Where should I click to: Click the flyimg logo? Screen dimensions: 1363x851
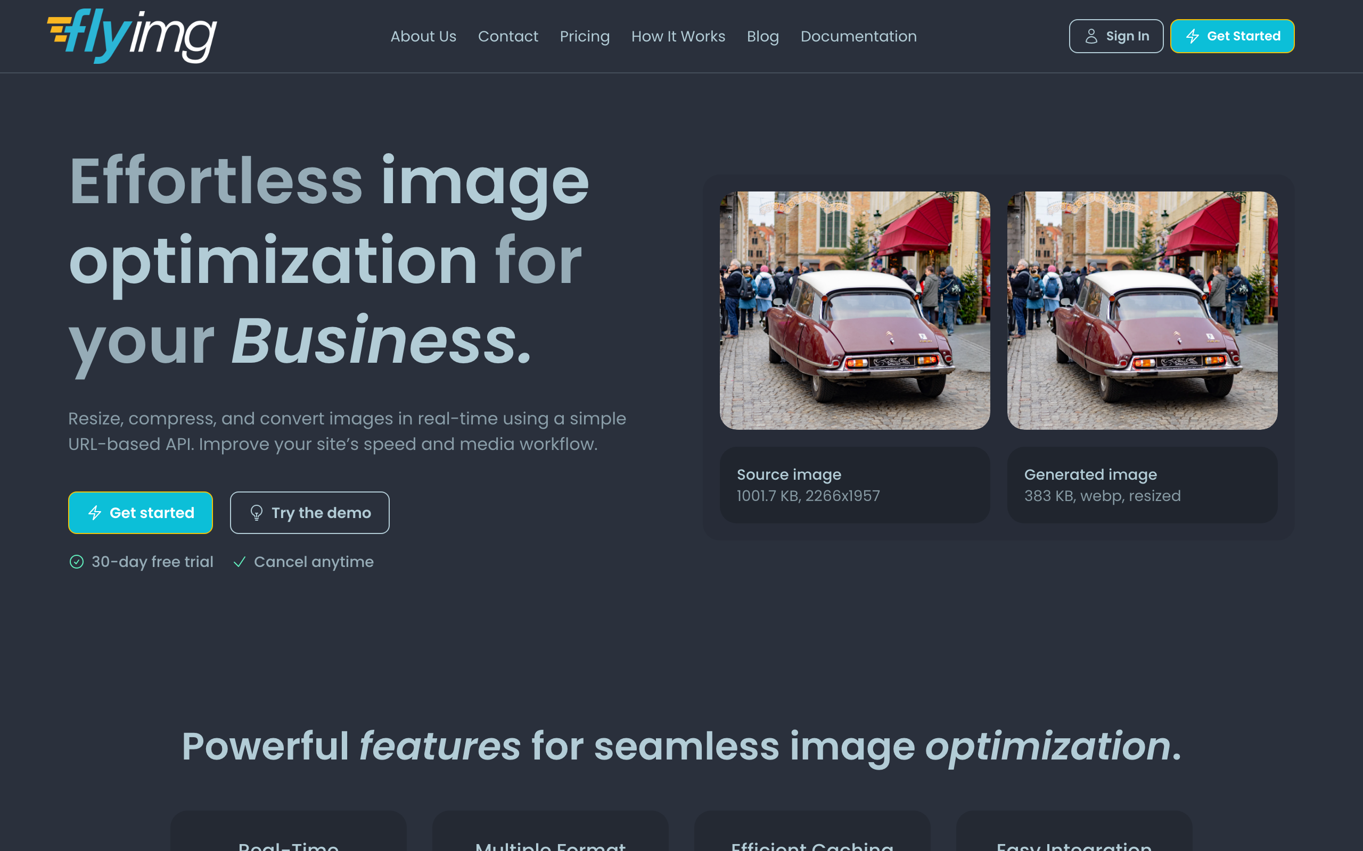132,36
